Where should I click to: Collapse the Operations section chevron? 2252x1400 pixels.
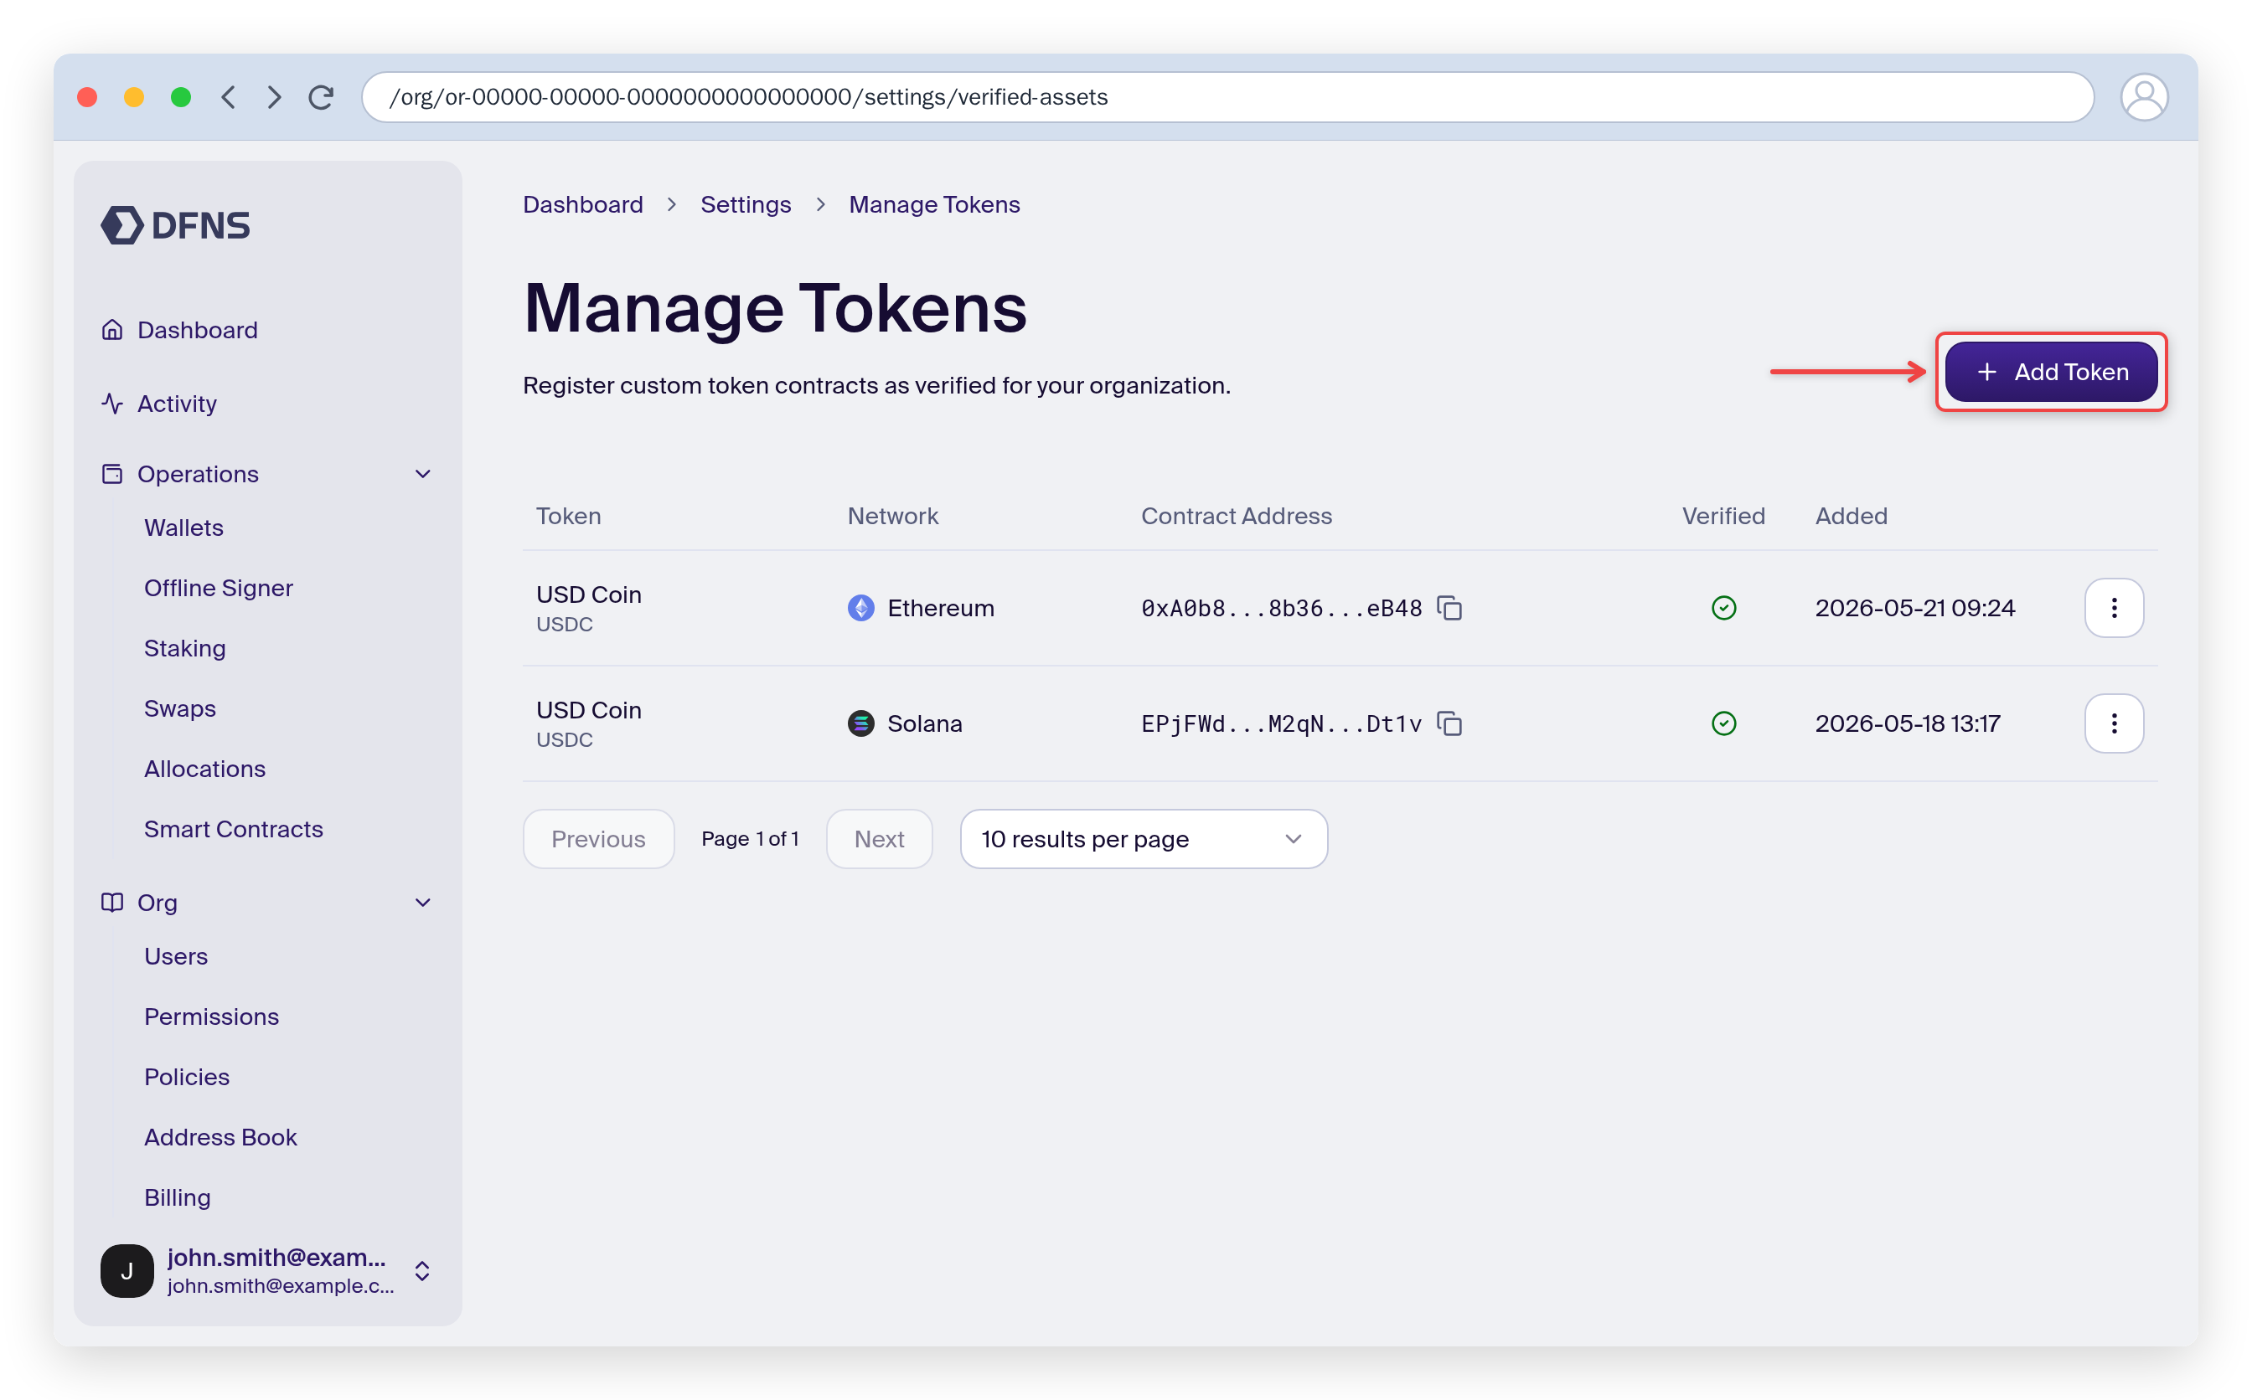pyautogui.click(x=422, y=474)
